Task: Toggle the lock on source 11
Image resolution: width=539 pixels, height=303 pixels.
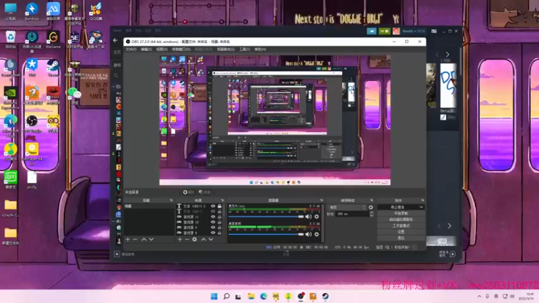Action: (x=220, y=217)
